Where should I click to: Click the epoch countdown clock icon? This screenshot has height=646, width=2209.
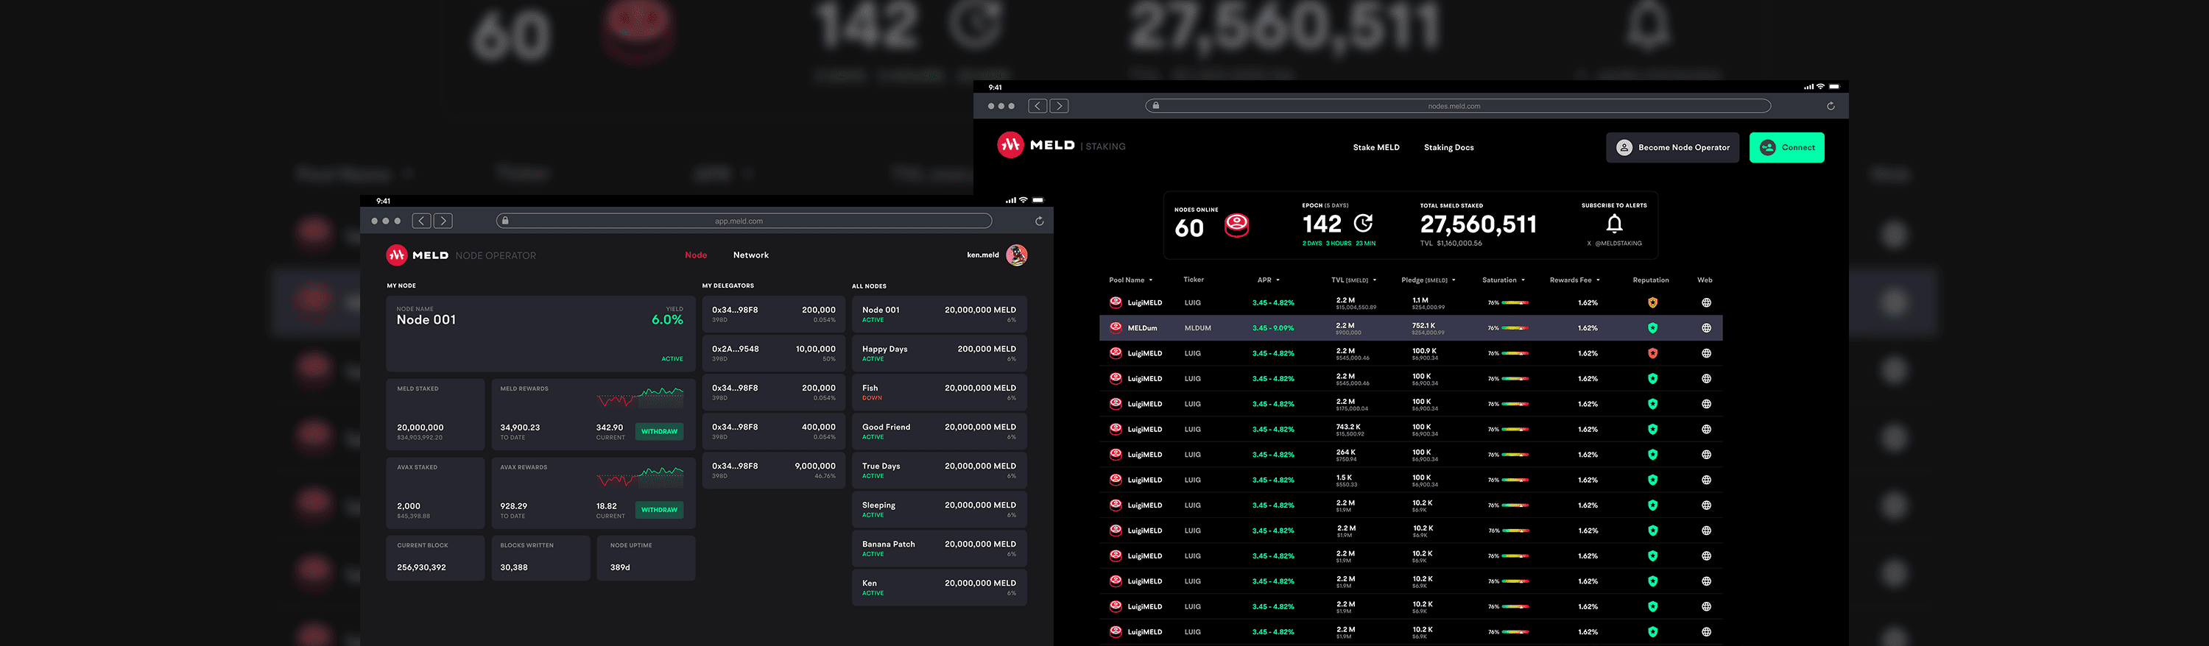pyautogui.click(x=1363, y=224)
